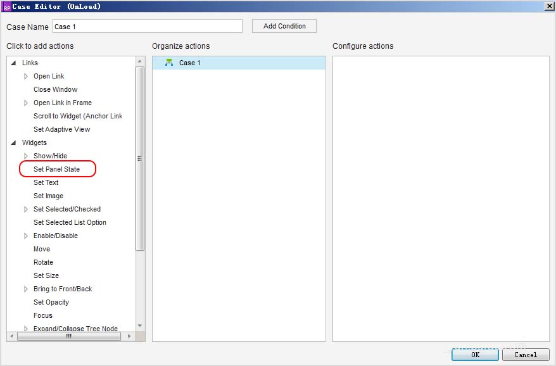
Task: Click the horizontal scroll-left arrow
Action: (11, 336)
